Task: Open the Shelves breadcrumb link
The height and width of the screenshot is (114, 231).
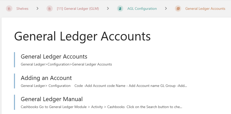Action: click(22, 9)
